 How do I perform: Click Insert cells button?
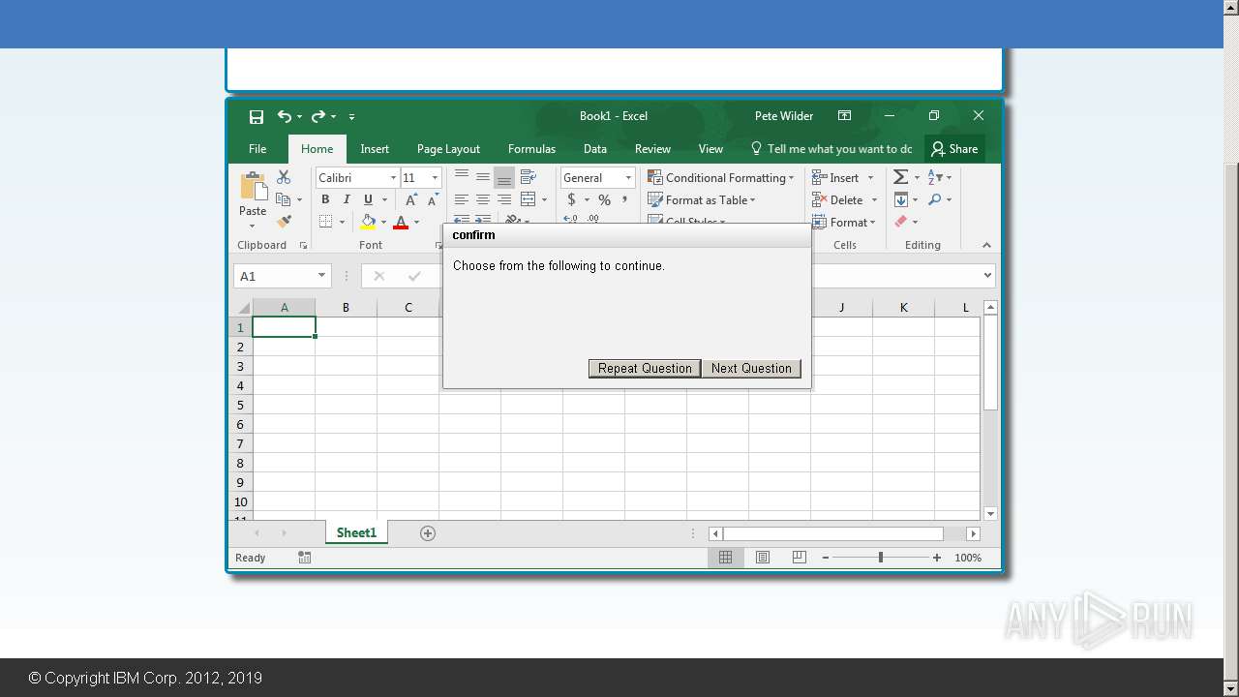click(837, 178)
